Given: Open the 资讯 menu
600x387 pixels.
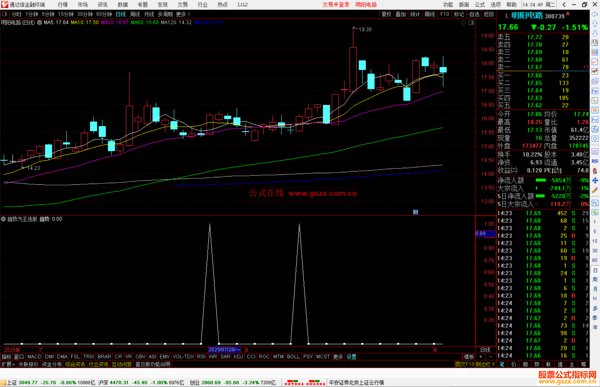Looking at the screenshot, I should click(103, 4).
